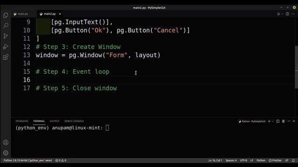The image size is (298, 167).
Task: Open editor More Actions ellipsis
Action: (293, 14)
